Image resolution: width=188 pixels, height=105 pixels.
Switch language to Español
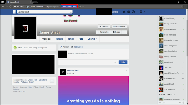16,82
